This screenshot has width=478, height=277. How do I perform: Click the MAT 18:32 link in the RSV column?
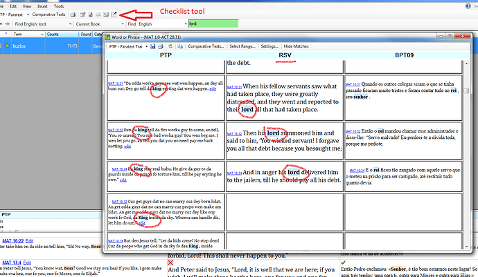tap(234, 134)
